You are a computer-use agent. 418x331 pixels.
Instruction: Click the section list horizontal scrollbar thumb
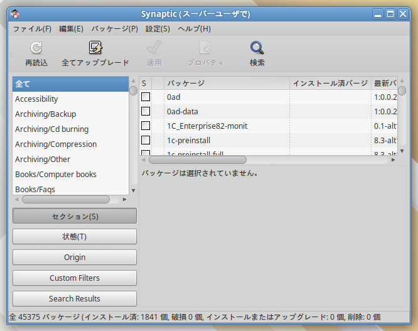(66, 199)
